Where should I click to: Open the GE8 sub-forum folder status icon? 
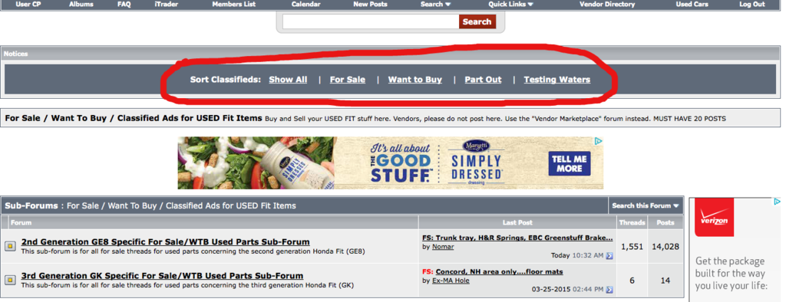coord(10,246)
